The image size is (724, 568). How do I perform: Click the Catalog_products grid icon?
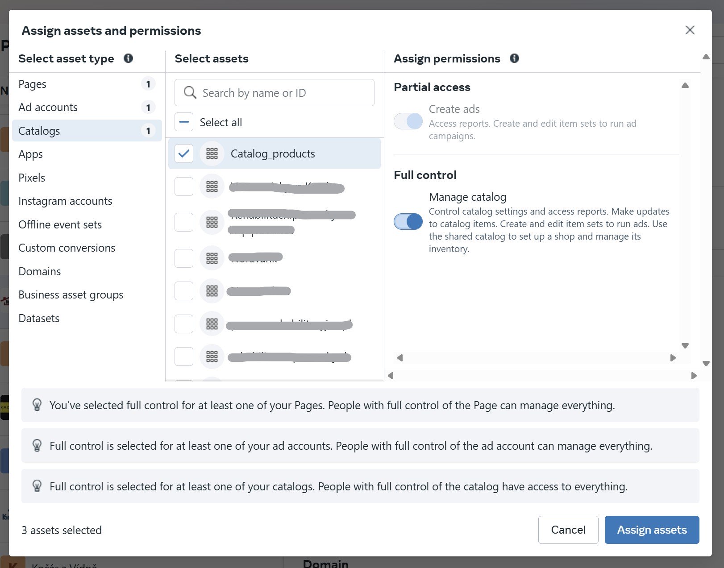point(212,153)
